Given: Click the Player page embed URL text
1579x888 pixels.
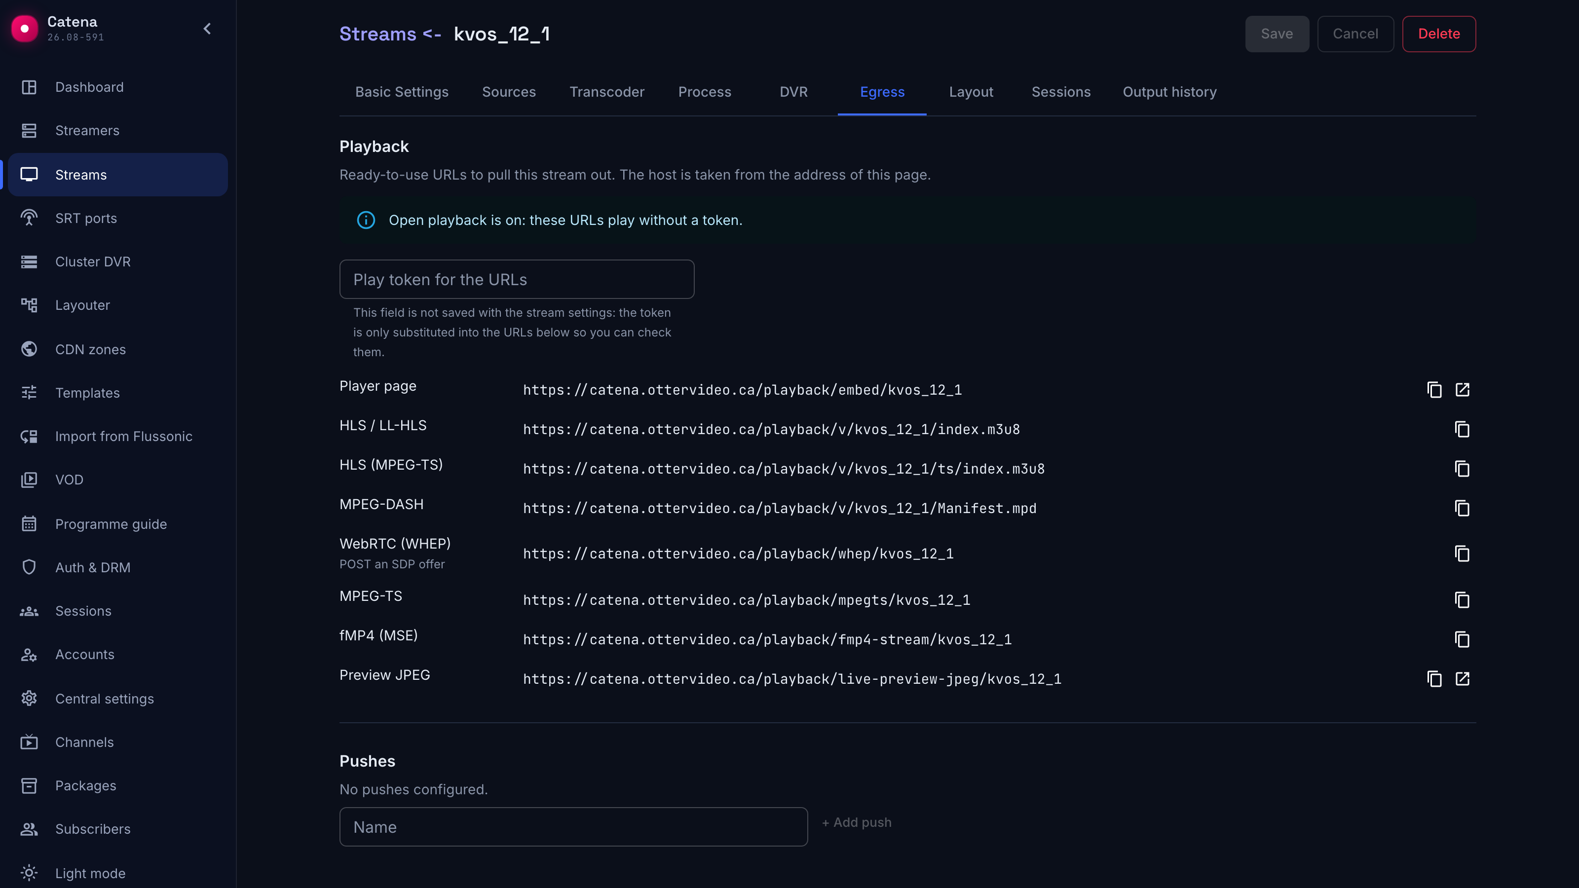Looking at the screenshot, I should [x=742, y=390].
